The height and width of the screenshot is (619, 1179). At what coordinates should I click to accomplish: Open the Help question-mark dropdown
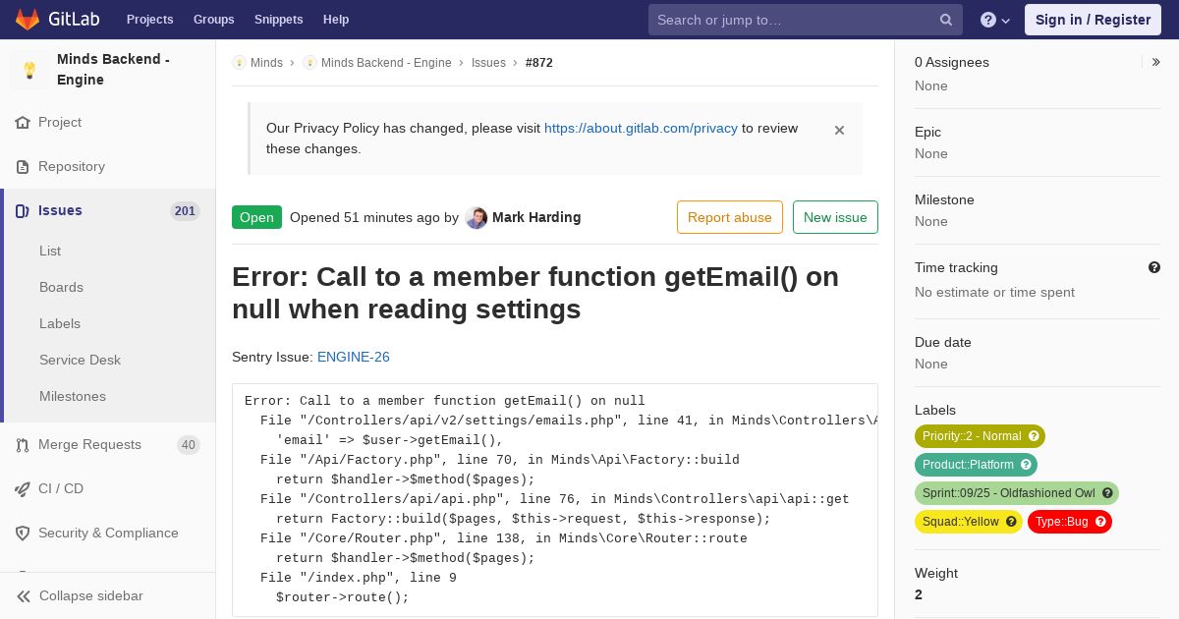pyautogui.click(x=995, y=20)
